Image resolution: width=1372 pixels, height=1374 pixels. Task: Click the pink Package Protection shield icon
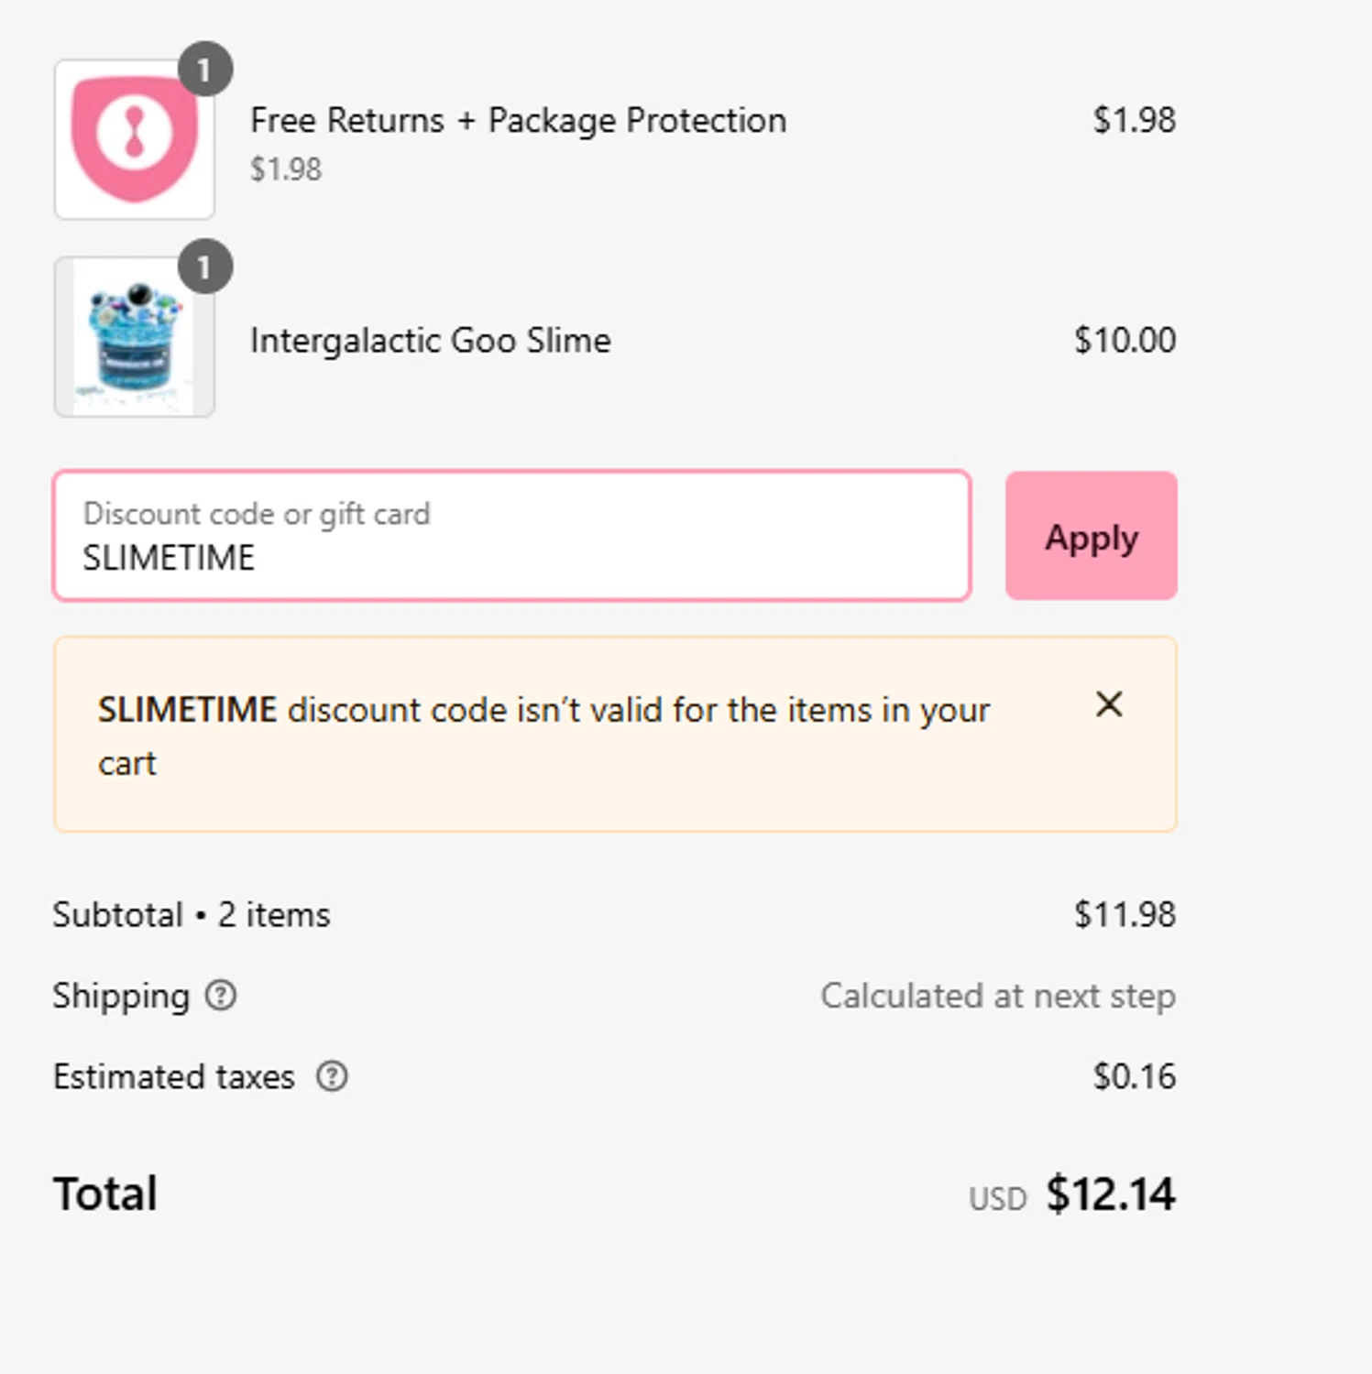[135, 139]
